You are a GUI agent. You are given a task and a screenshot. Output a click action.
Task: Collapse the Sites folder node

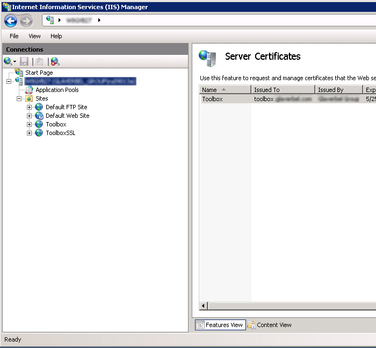coord(19,98)
